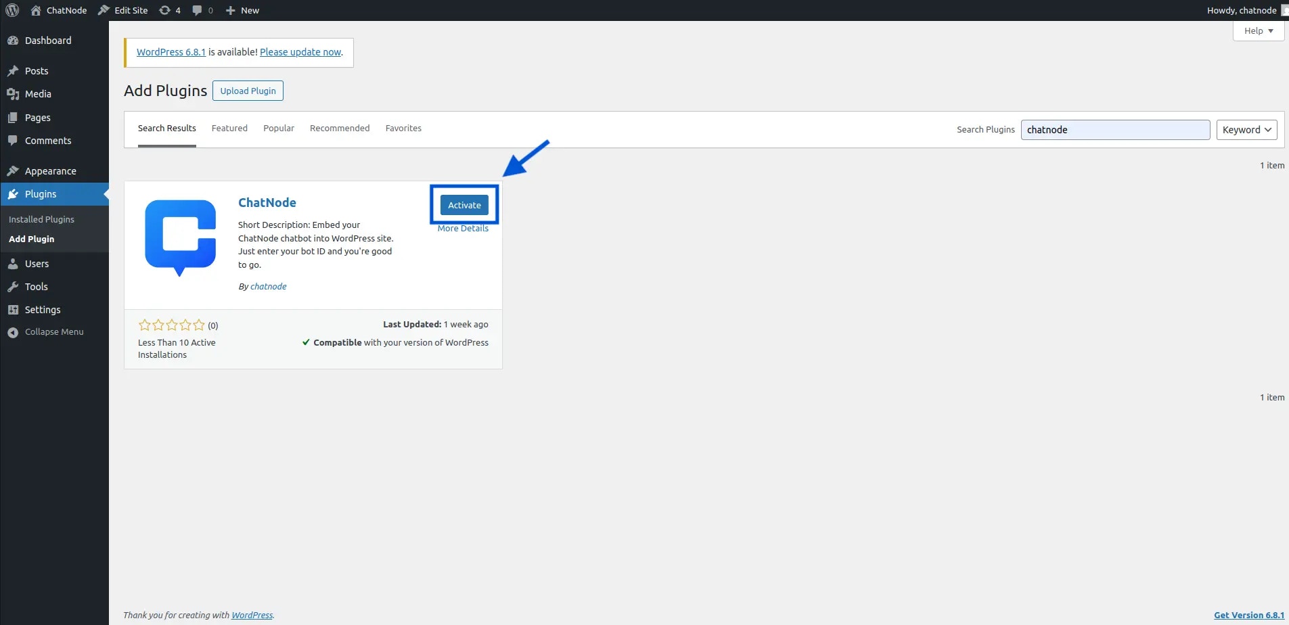Click Please update now link
1289x625 pixels.
pyautogui.click(x=300, y=52)
